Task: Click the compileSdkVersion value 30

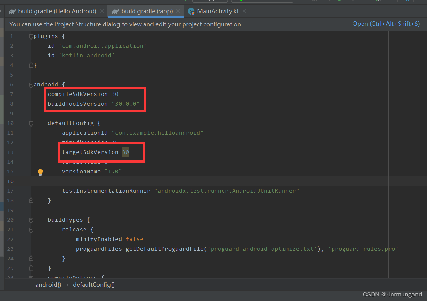Action: tap(115, 94)
